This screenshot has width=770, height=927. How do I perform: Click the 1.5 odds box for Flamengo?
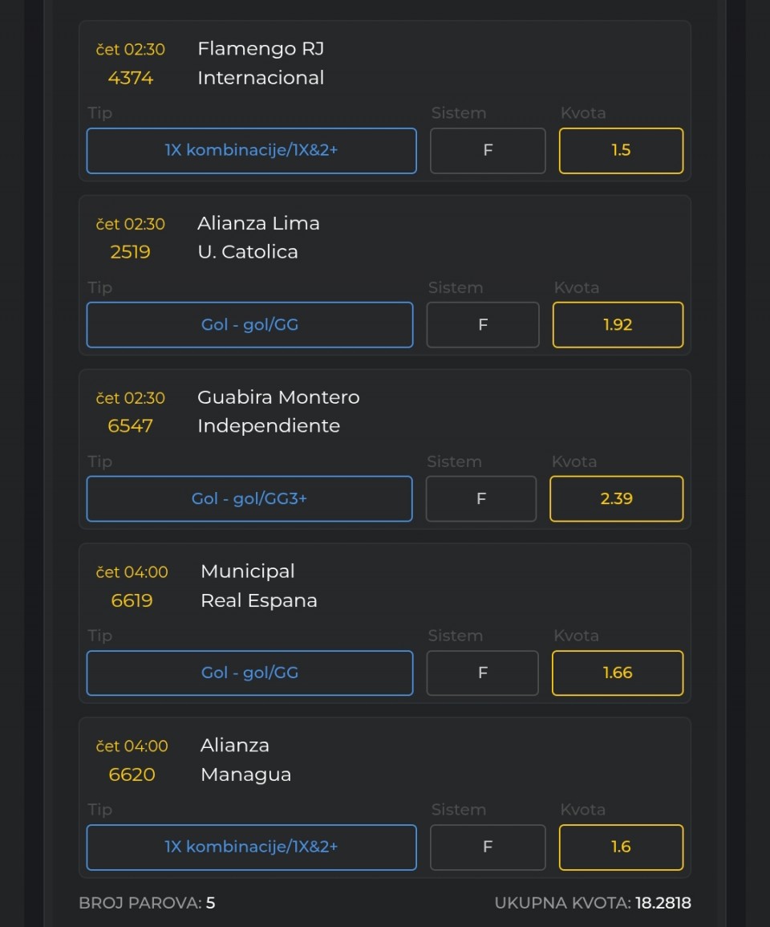point(621,151)
